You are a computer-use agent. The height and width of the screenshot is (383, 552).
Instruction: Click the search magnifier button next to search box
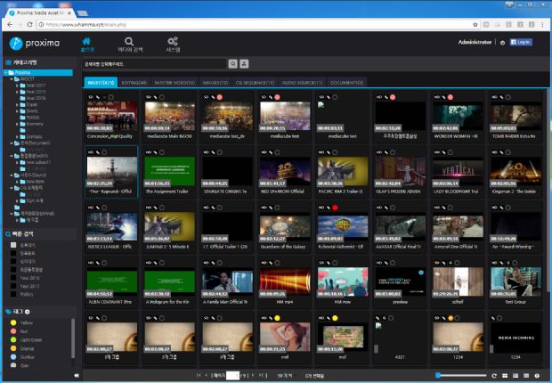(232, 64)
